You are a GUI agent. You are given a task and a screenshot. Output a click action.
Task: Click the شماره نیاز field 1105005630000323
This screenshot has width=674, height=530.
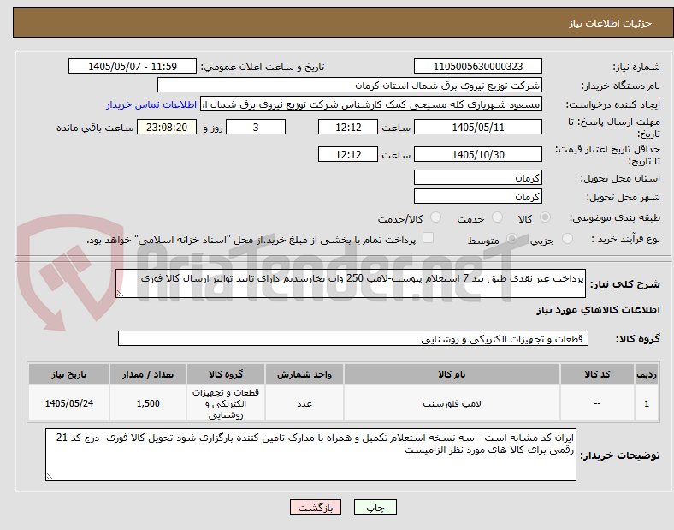coord(477,66)
